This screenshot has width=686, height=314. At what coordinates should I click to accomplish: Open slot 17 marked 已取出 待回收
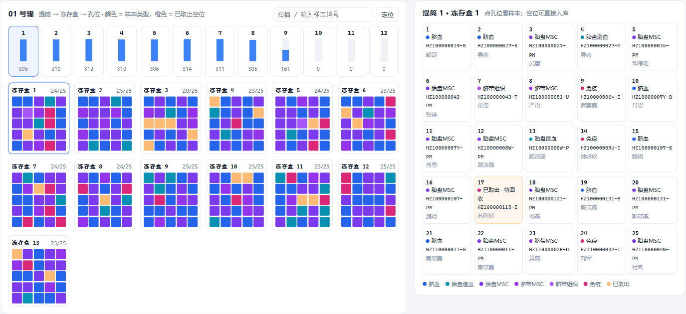(497, 200)
